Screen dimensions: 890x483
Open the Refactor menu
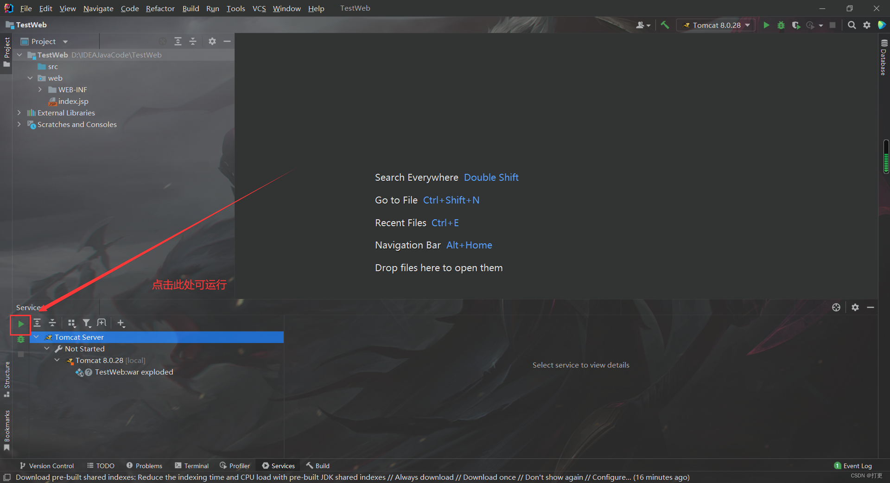point(160,8)
